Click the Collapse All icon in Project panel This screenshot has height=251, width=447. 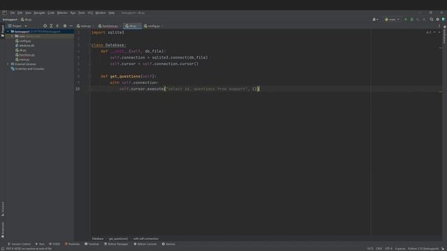coord(57,26)
